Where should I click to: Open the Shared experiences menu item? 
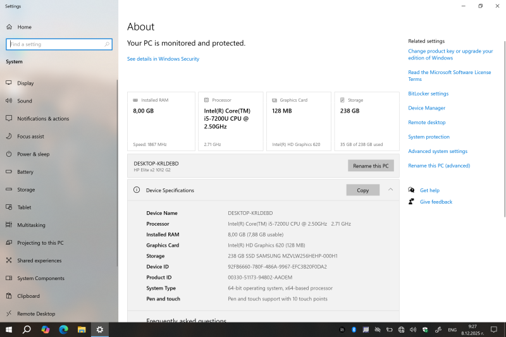point(39,260)
